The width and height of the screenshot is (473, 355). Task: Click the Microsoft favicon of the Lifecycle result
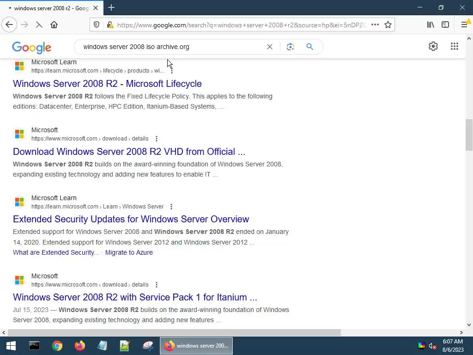(19, 66)
